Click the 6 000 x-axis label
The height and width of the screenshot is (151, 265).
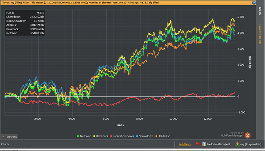[106, 119]
